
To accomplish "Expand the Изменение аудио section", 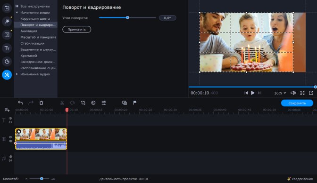I will point(17,74).
